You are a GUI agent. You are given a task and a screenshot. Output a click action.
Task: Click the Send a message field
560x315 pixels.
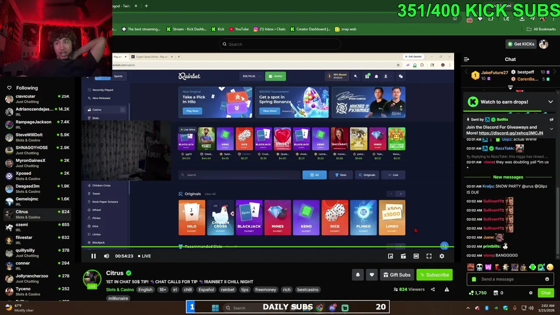pyautogui.click(x=510, y=279)
